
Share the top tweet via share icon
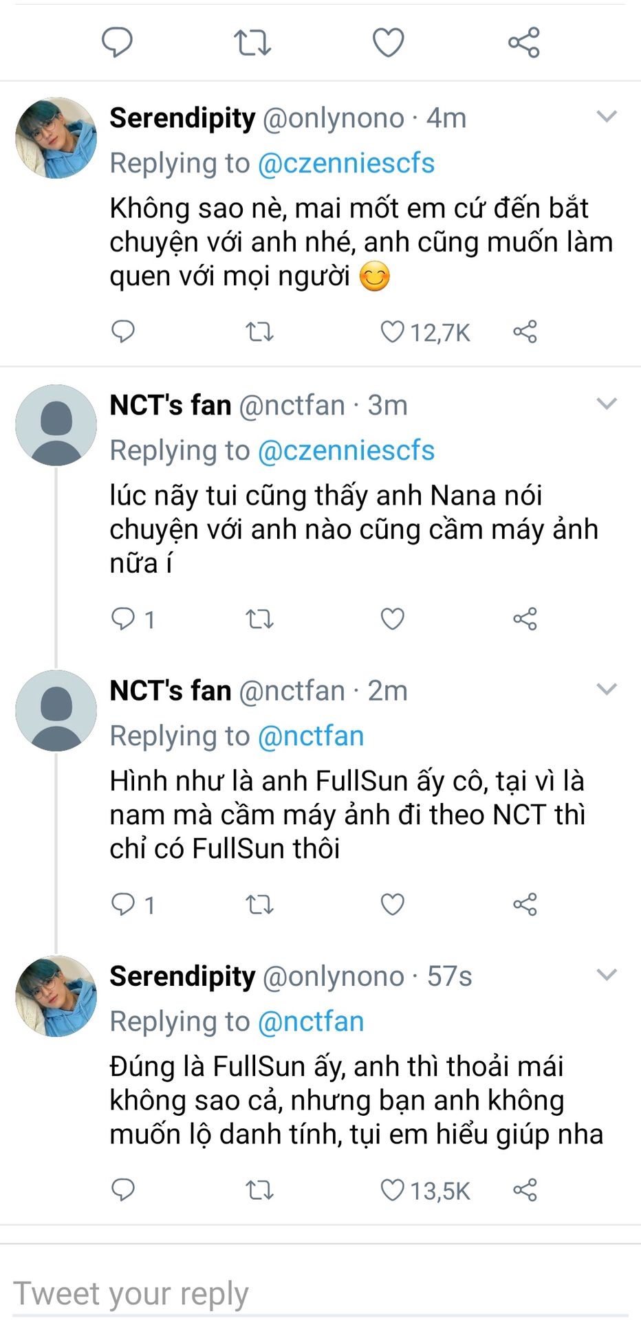click(x=523, y=43)
